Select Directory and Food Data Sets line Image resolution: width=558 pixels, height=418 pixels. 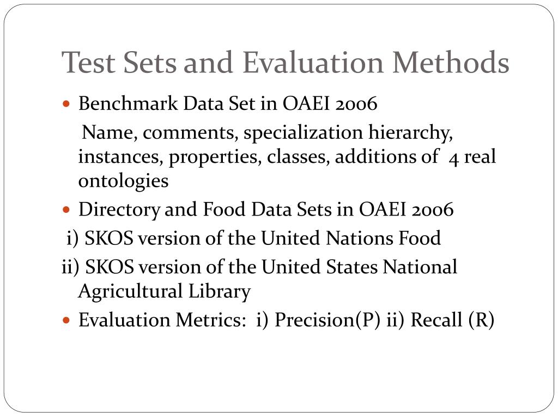pos(266,209)
